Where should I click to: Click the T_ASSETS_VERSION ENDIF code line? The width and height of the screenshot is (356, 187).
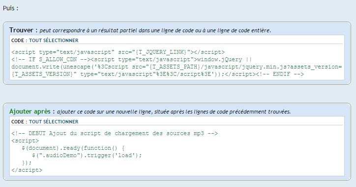[x=157, y=74]
